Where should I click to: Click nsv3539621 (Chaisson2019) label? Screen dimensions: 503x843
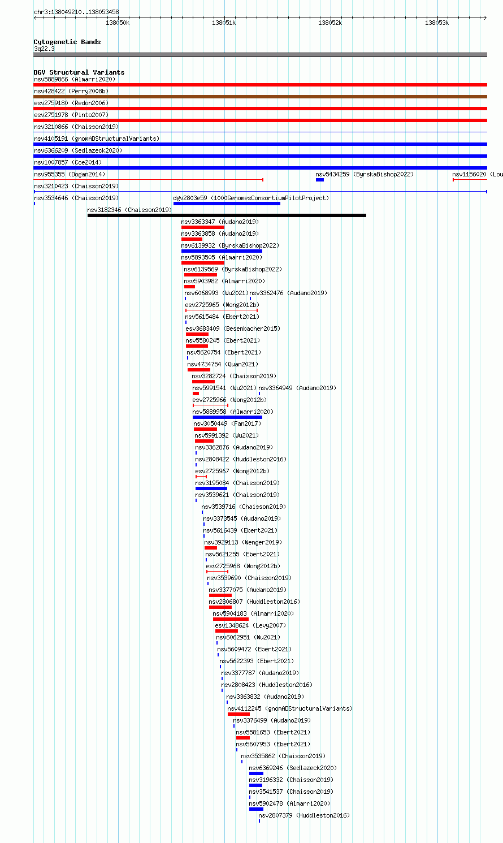pyautogui.click(x=237, y=495)
